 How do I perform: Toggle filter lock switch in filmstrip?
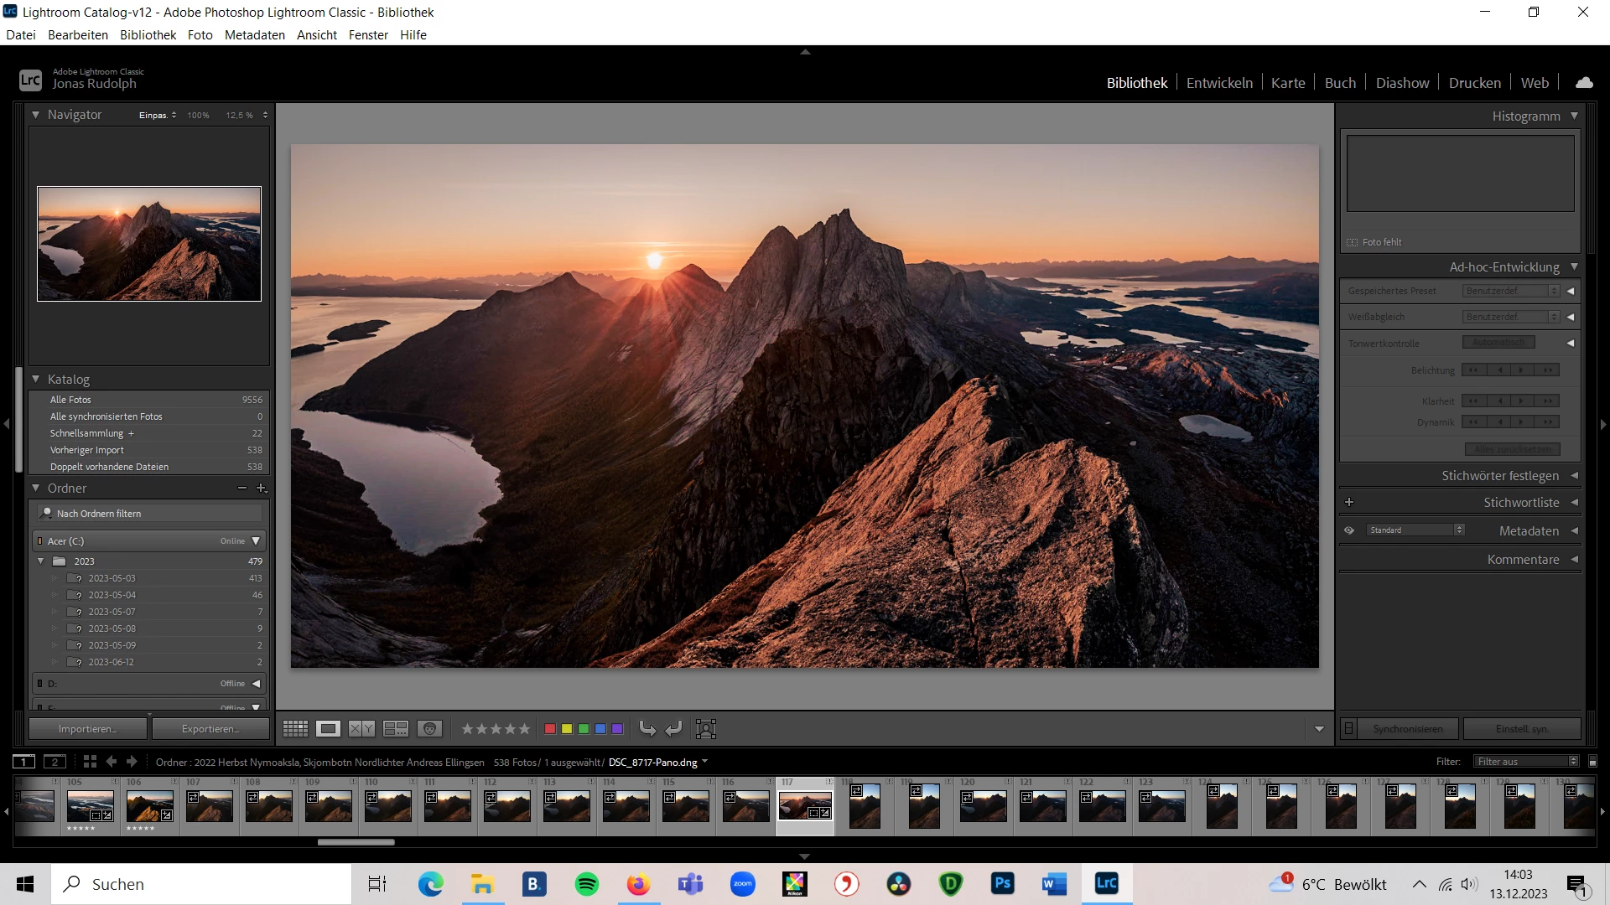pyautogui.click(x=1592, y=762)
